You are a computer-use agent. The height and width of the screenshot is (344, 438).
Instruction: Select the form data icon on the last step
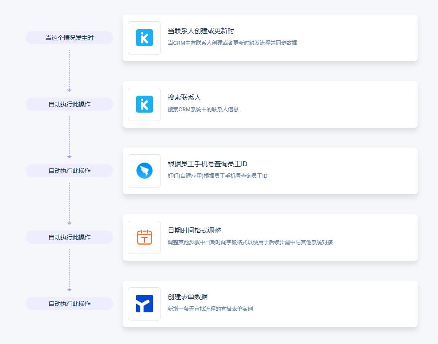pyautogui.click(x=144, y=304)
